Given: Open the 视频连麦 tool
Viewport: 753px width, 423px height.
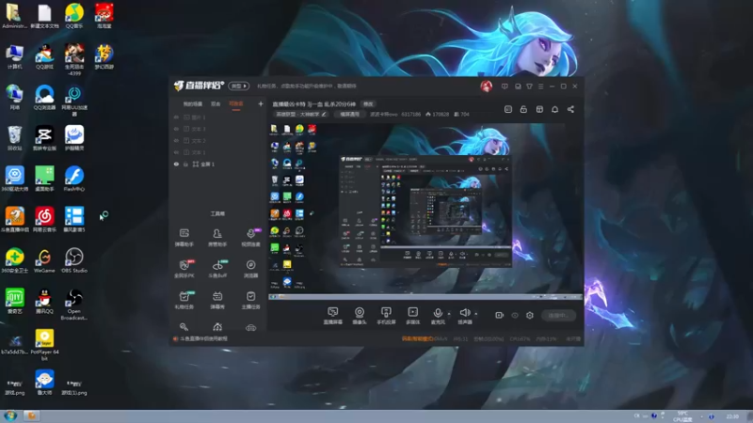Looking at the screenshot, I should click(250, 237).
